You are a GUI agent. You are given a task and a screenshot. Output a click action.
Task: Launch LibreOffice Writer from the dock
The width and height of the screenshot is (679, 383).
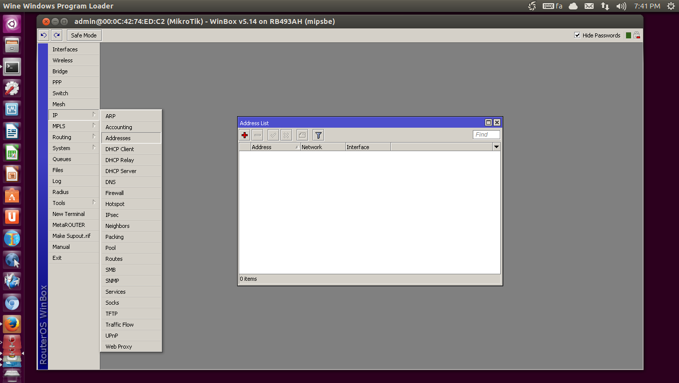pyautogui.click(x=12, y=132)
